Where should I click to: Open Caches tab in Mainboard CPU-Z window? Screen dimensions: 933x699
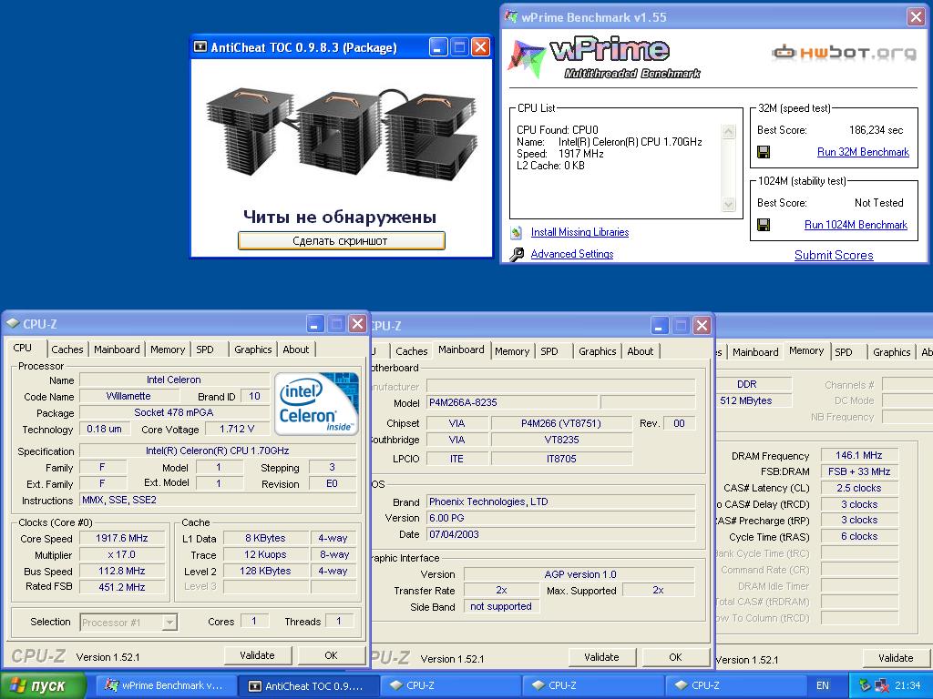coord(411,351)
